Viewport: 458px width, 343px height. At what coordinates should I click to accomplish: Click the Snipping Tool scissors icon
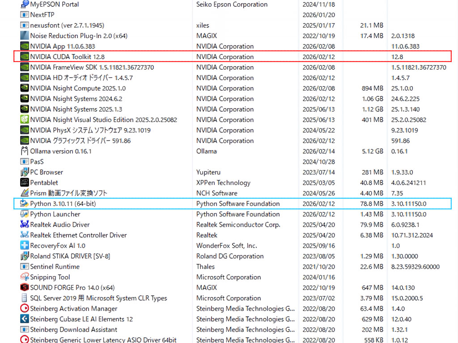tap(25, 277)
